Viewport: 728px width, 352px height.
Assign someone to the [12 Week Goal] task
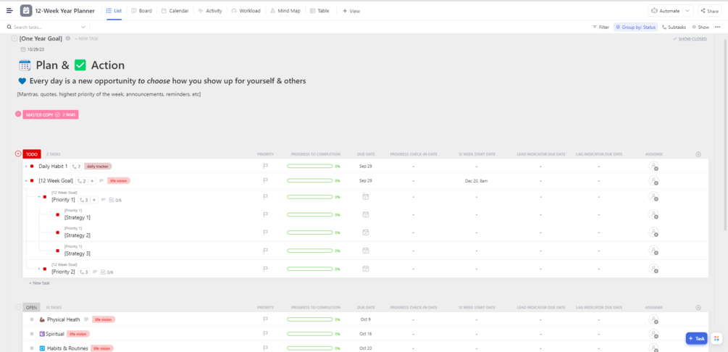(x=653, y=181)
